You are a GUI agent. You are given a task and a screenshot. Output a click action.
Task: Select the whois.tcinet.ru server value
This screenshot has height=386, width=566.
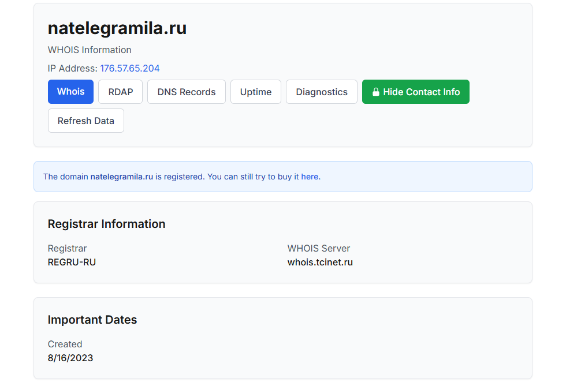coord(320,263)
